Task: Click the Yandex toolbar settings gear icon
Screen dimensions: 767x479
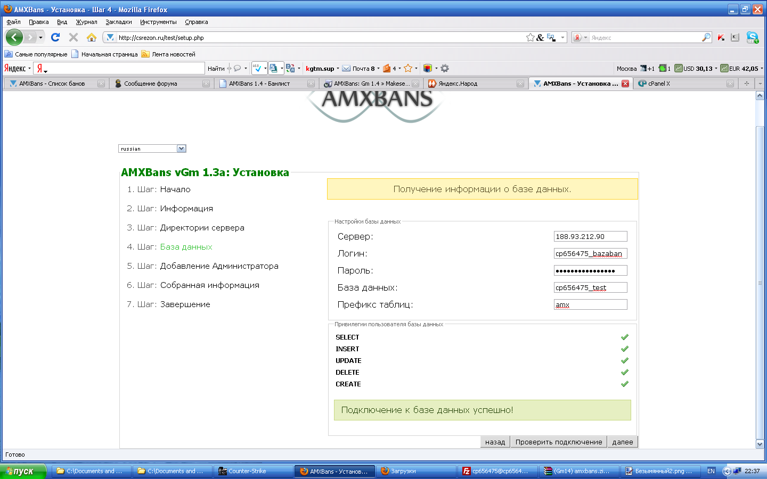Action: click(x=445, y=68)
